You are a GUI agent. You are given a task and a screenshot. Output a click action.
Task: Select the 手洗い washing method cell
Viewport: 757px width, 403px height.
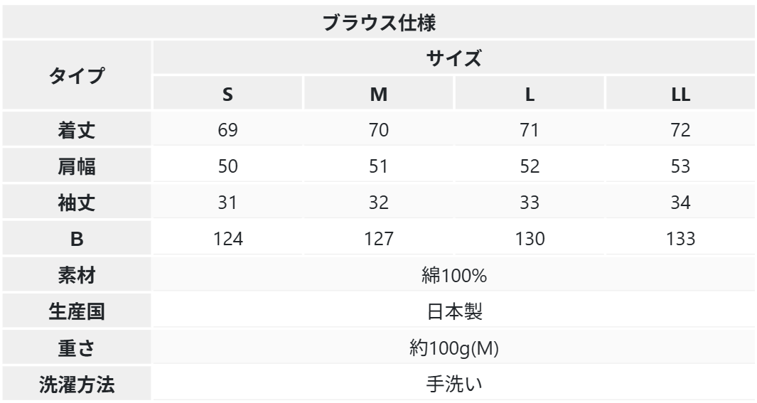[x=454, y=385]
